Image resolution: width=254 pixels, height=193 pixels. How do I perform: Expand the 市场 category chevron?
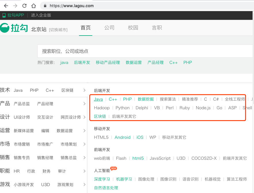[x=84, y=144]
